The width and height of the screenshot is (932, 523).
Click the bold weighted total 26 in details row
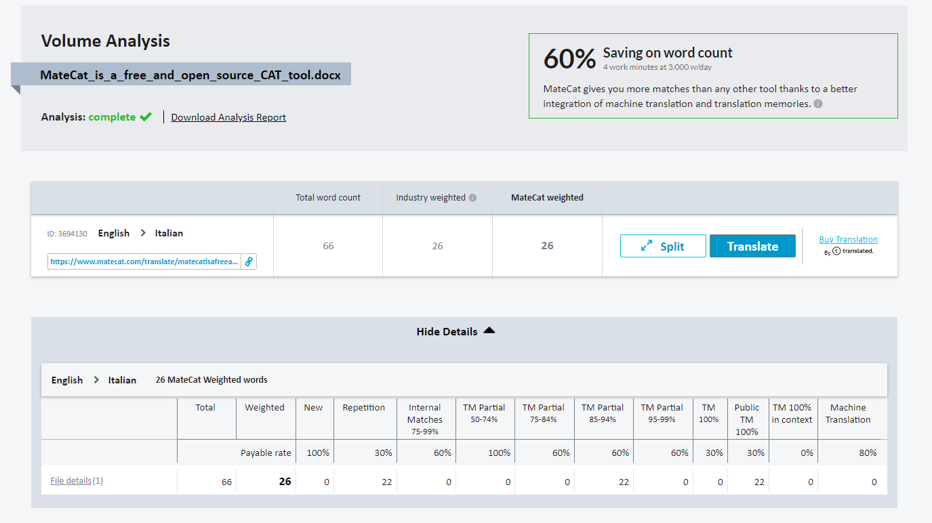pyautogui.click(x=285, y=482)
